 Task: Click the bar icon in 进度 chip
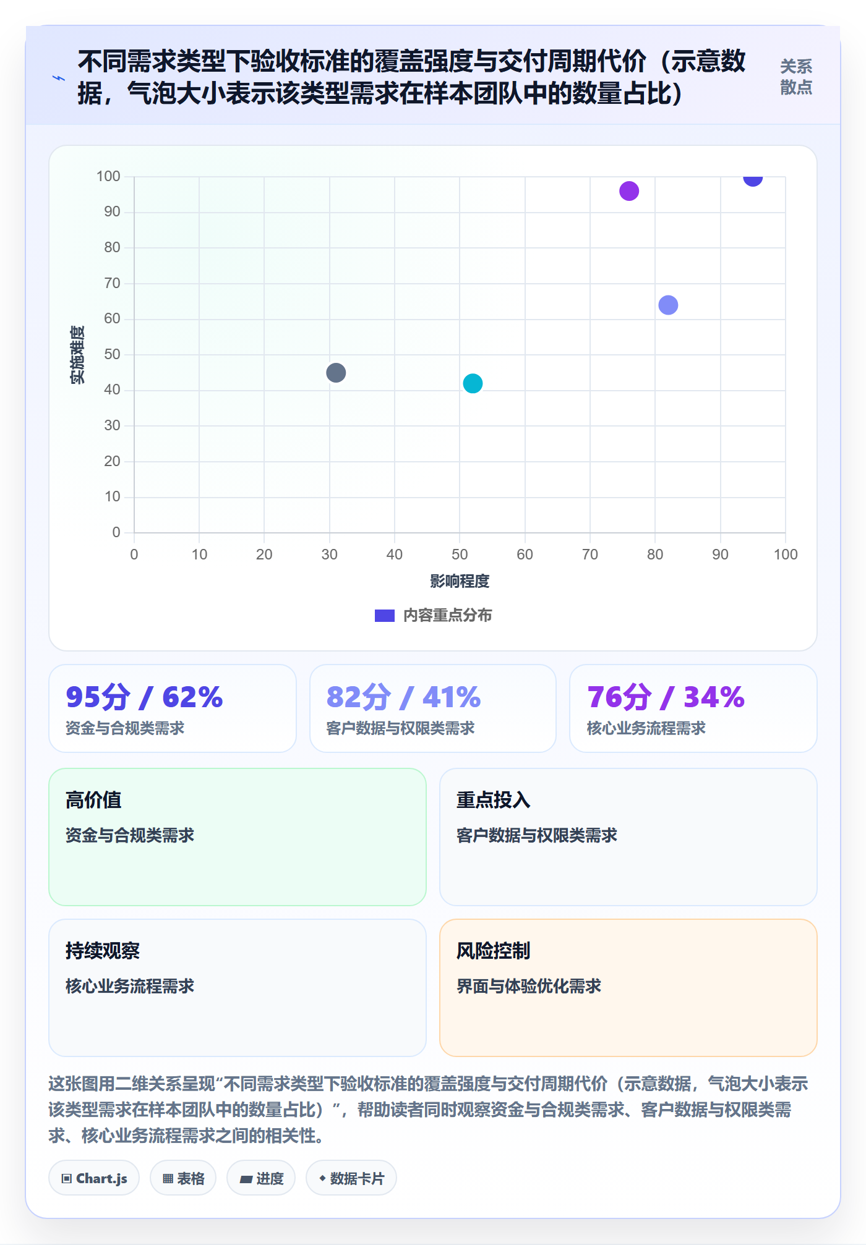click(246, 1179)
